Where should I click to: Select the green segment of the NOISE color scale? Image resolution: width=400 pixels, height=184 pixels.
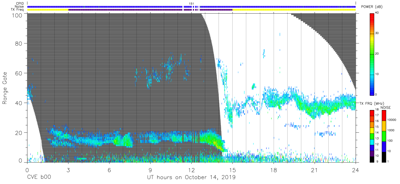coord(384,136)
